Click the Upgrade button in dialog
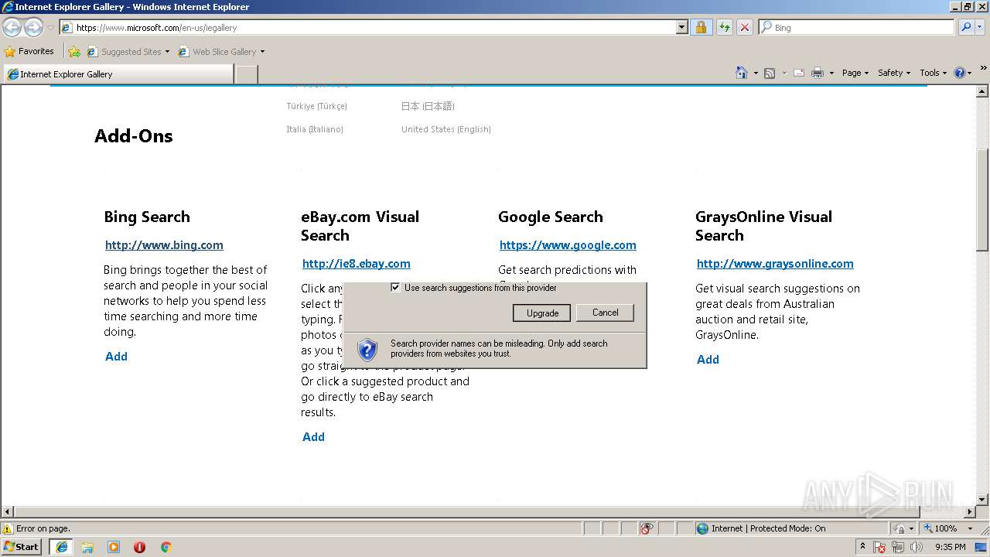The height and width of the screenshot is (557, 990). [542, 313]
